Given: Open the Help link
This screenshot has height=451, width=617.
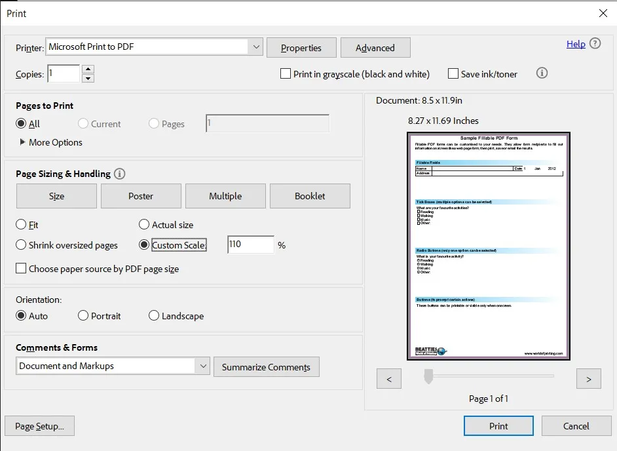Looking at the screenshot, I should 576,44.
